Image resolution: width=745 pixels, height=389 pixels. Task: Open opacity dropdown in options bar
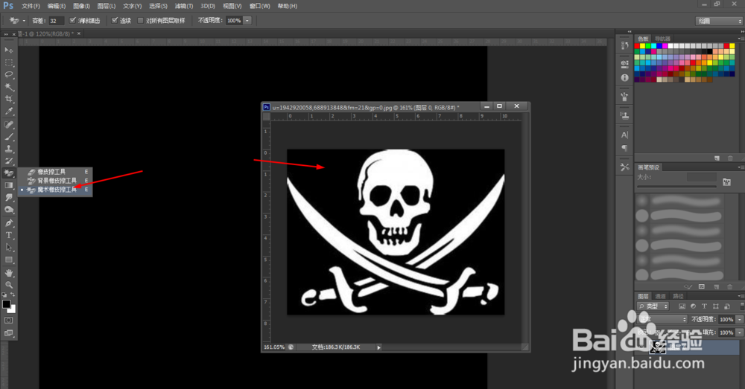pyautogui.click(x=247, y=20)
